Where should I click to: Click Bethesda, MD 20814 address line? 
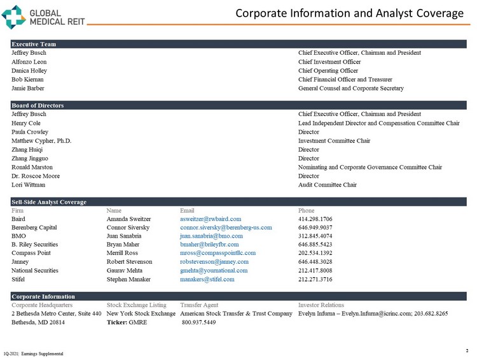[x=38, y=322]
